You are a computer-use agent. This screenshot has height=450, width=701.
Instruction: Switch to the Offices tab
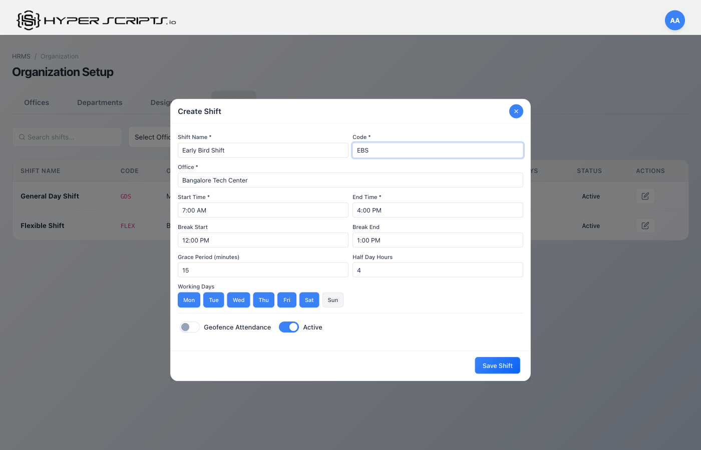click(x=37, y=102)
